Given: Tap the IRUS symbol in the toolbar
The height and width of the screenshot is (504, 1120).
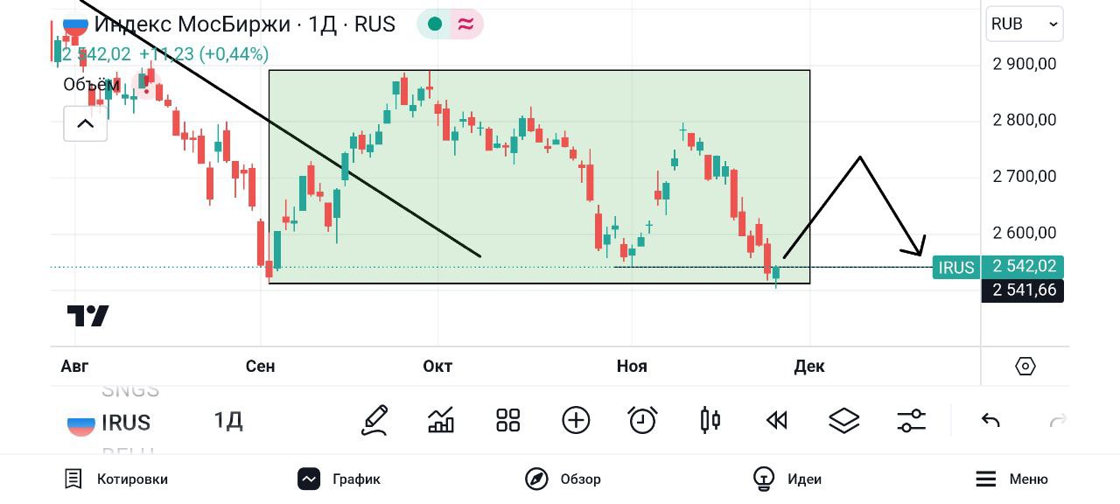Looking at the screenshot, I should click(110, 423).
